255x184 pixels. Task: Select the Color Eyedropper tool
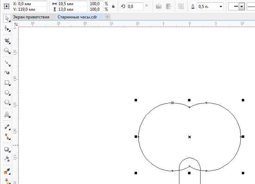7,172
